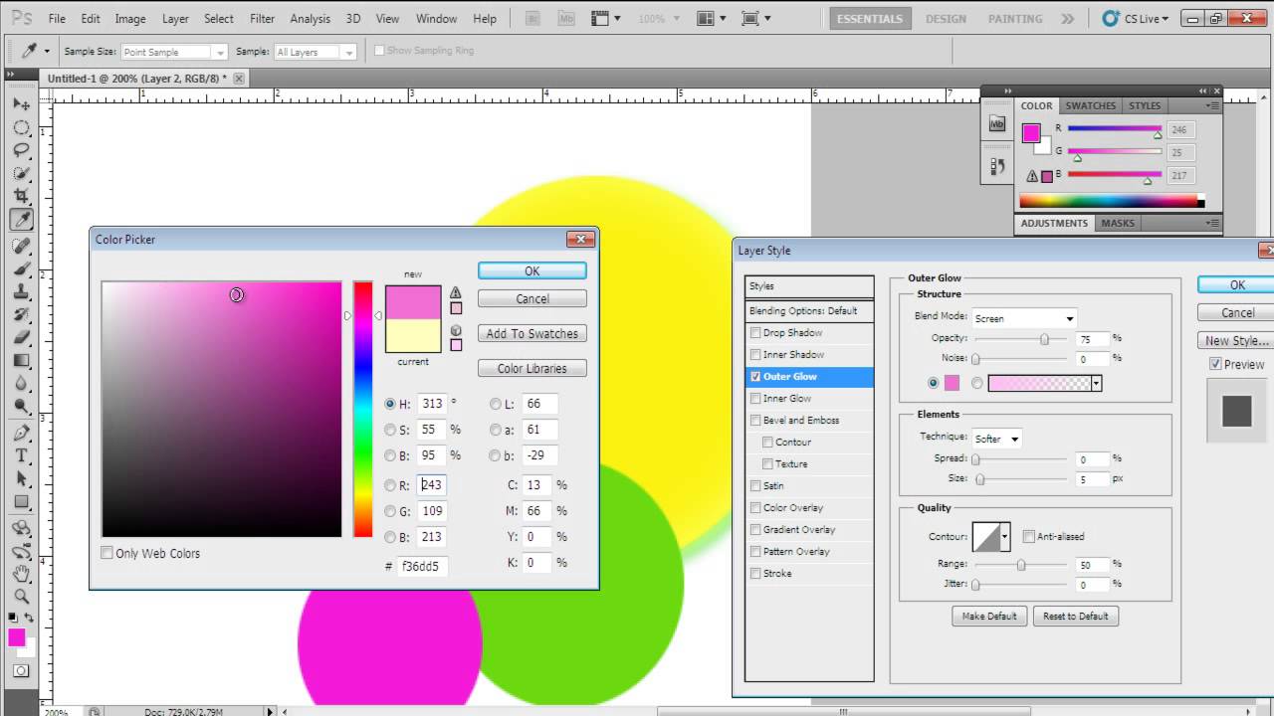Viewport: 1274px width, 716px height.
Task: Select the Eraser tool
Action: (x=20, y=337)
